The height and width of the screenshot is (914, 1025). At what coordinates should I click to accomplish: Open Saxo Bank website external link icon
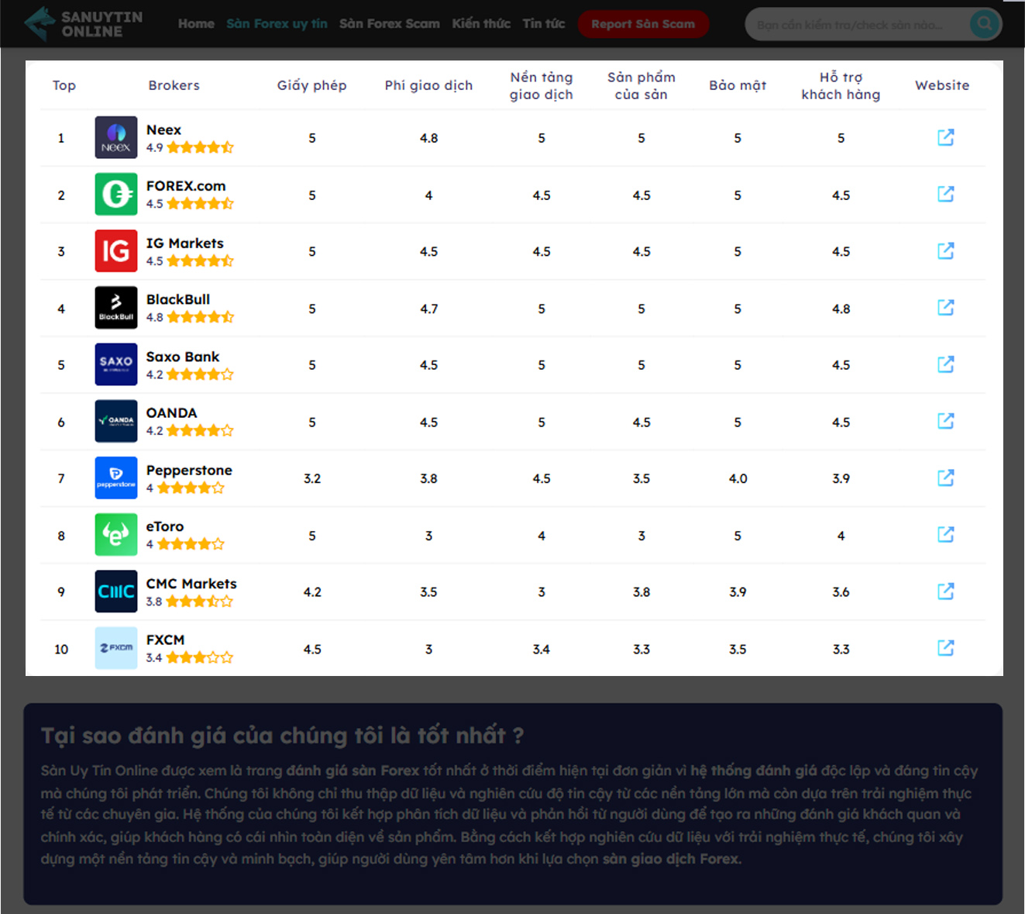pos(945,364)
